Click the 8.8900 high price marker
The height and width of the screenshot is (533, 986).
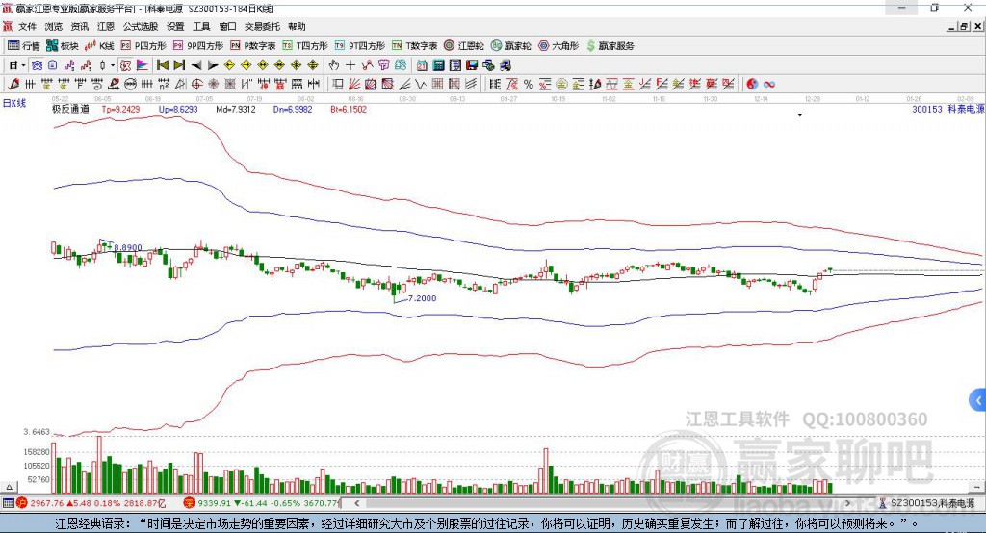[128, 247]
